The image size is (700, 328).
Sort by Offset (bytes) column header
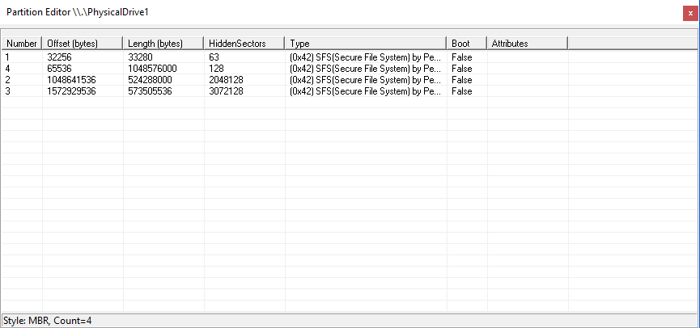coord(83,44)
